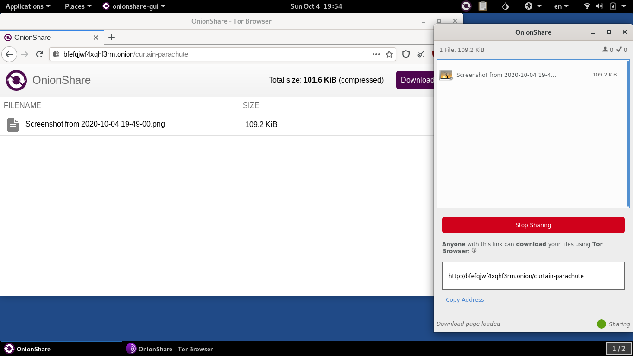This screenshot has width=633, height=356.
Task: Click the Wi-Fi icon in system tray
Action: pos(587,6)
